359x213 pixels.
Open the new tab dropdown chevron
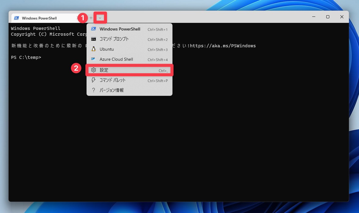[x=100, y=18]
